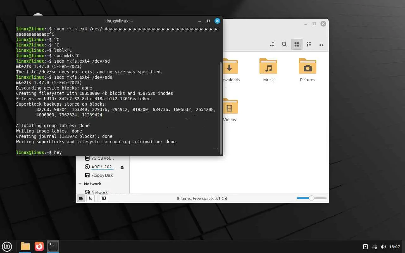Click the 'Filesystem UUID' line in terminal
The image size is (405, 253).
coord(83,99)
